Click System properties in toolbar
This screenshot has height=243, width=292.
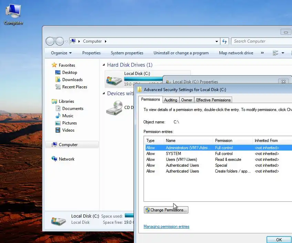pos(127,53)
